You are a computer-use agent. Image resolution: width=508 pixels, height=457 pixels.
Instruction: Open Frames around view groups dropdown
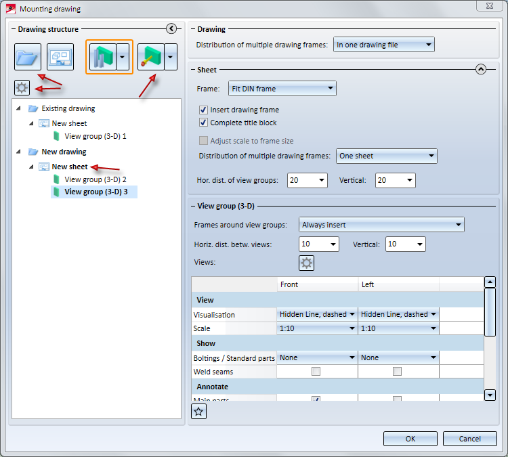tap(381, 225)
